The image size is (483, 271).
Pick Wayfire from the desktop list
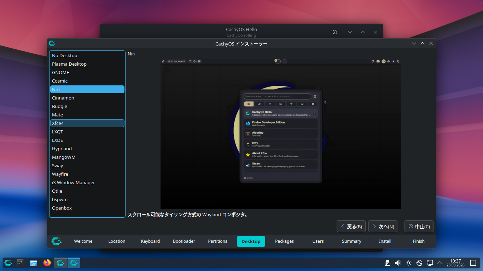pyautogui.click(x=87, y=174)
